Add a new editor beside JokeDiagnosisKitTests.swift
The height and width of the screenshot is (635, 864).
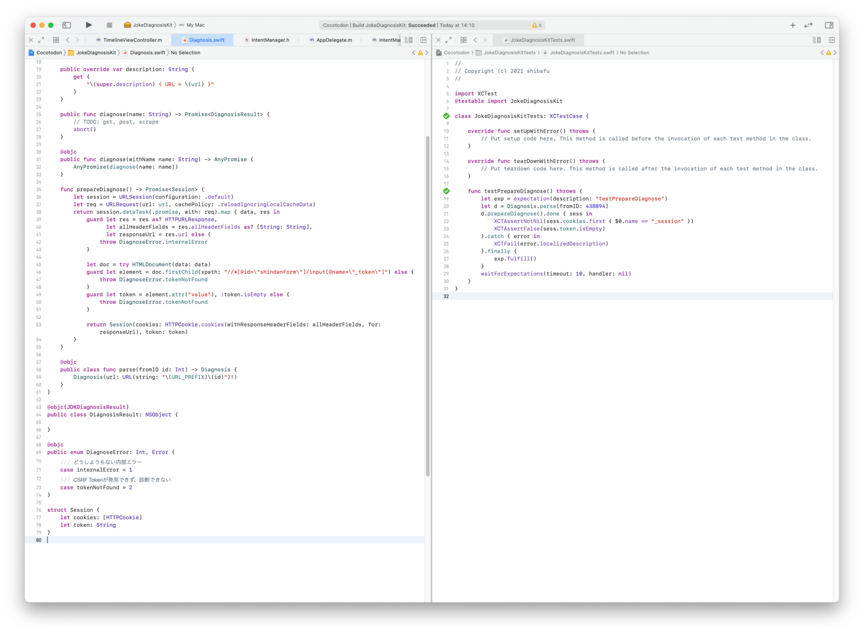point(832,40)
